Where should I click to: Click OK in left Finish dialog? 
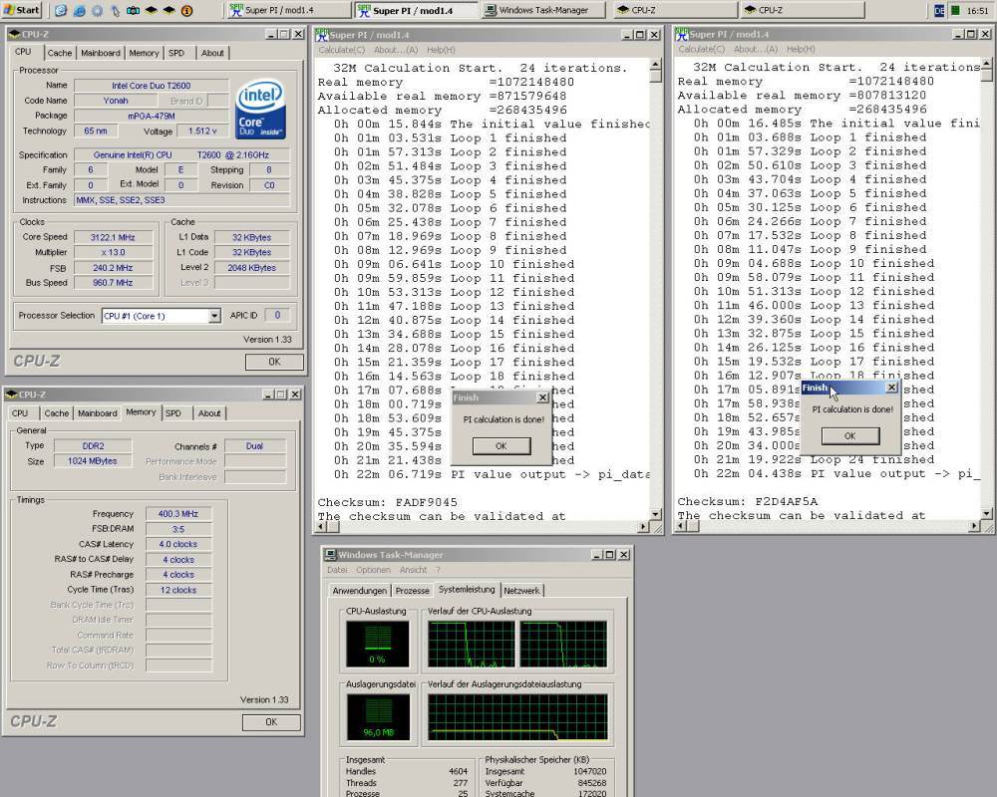click(501, 446)
